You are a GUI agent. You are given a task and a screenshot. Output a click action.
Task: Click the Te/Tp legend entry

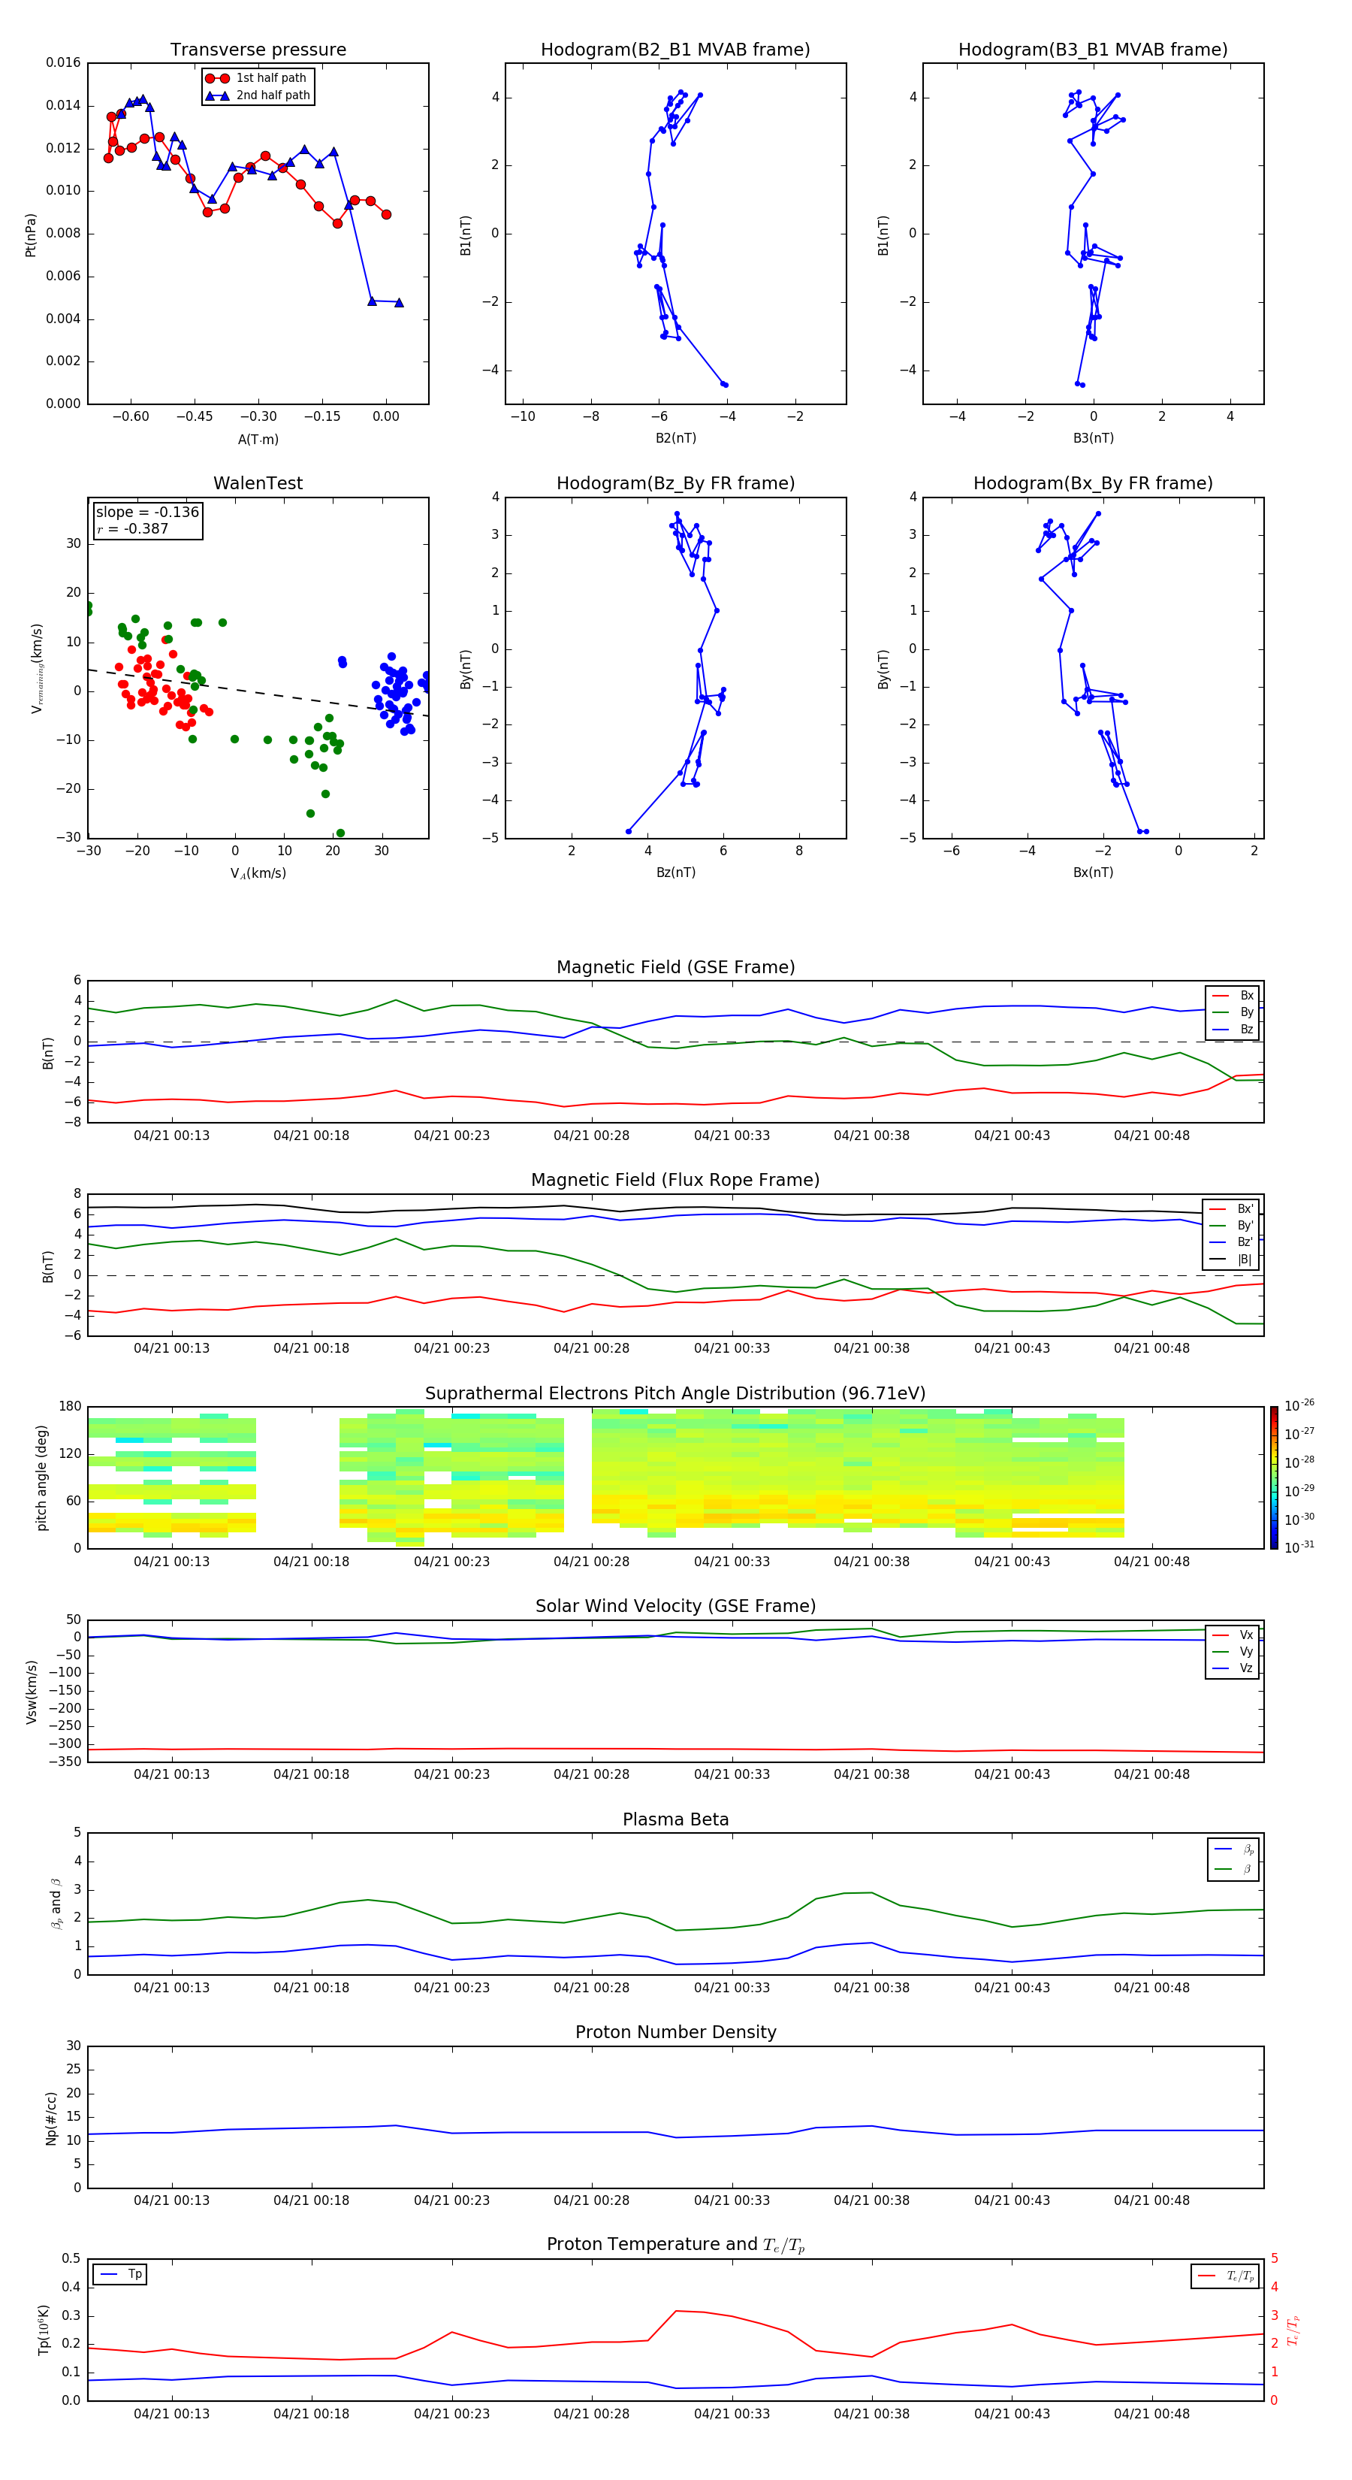pyautogui.click(x=1226, y=2276)
